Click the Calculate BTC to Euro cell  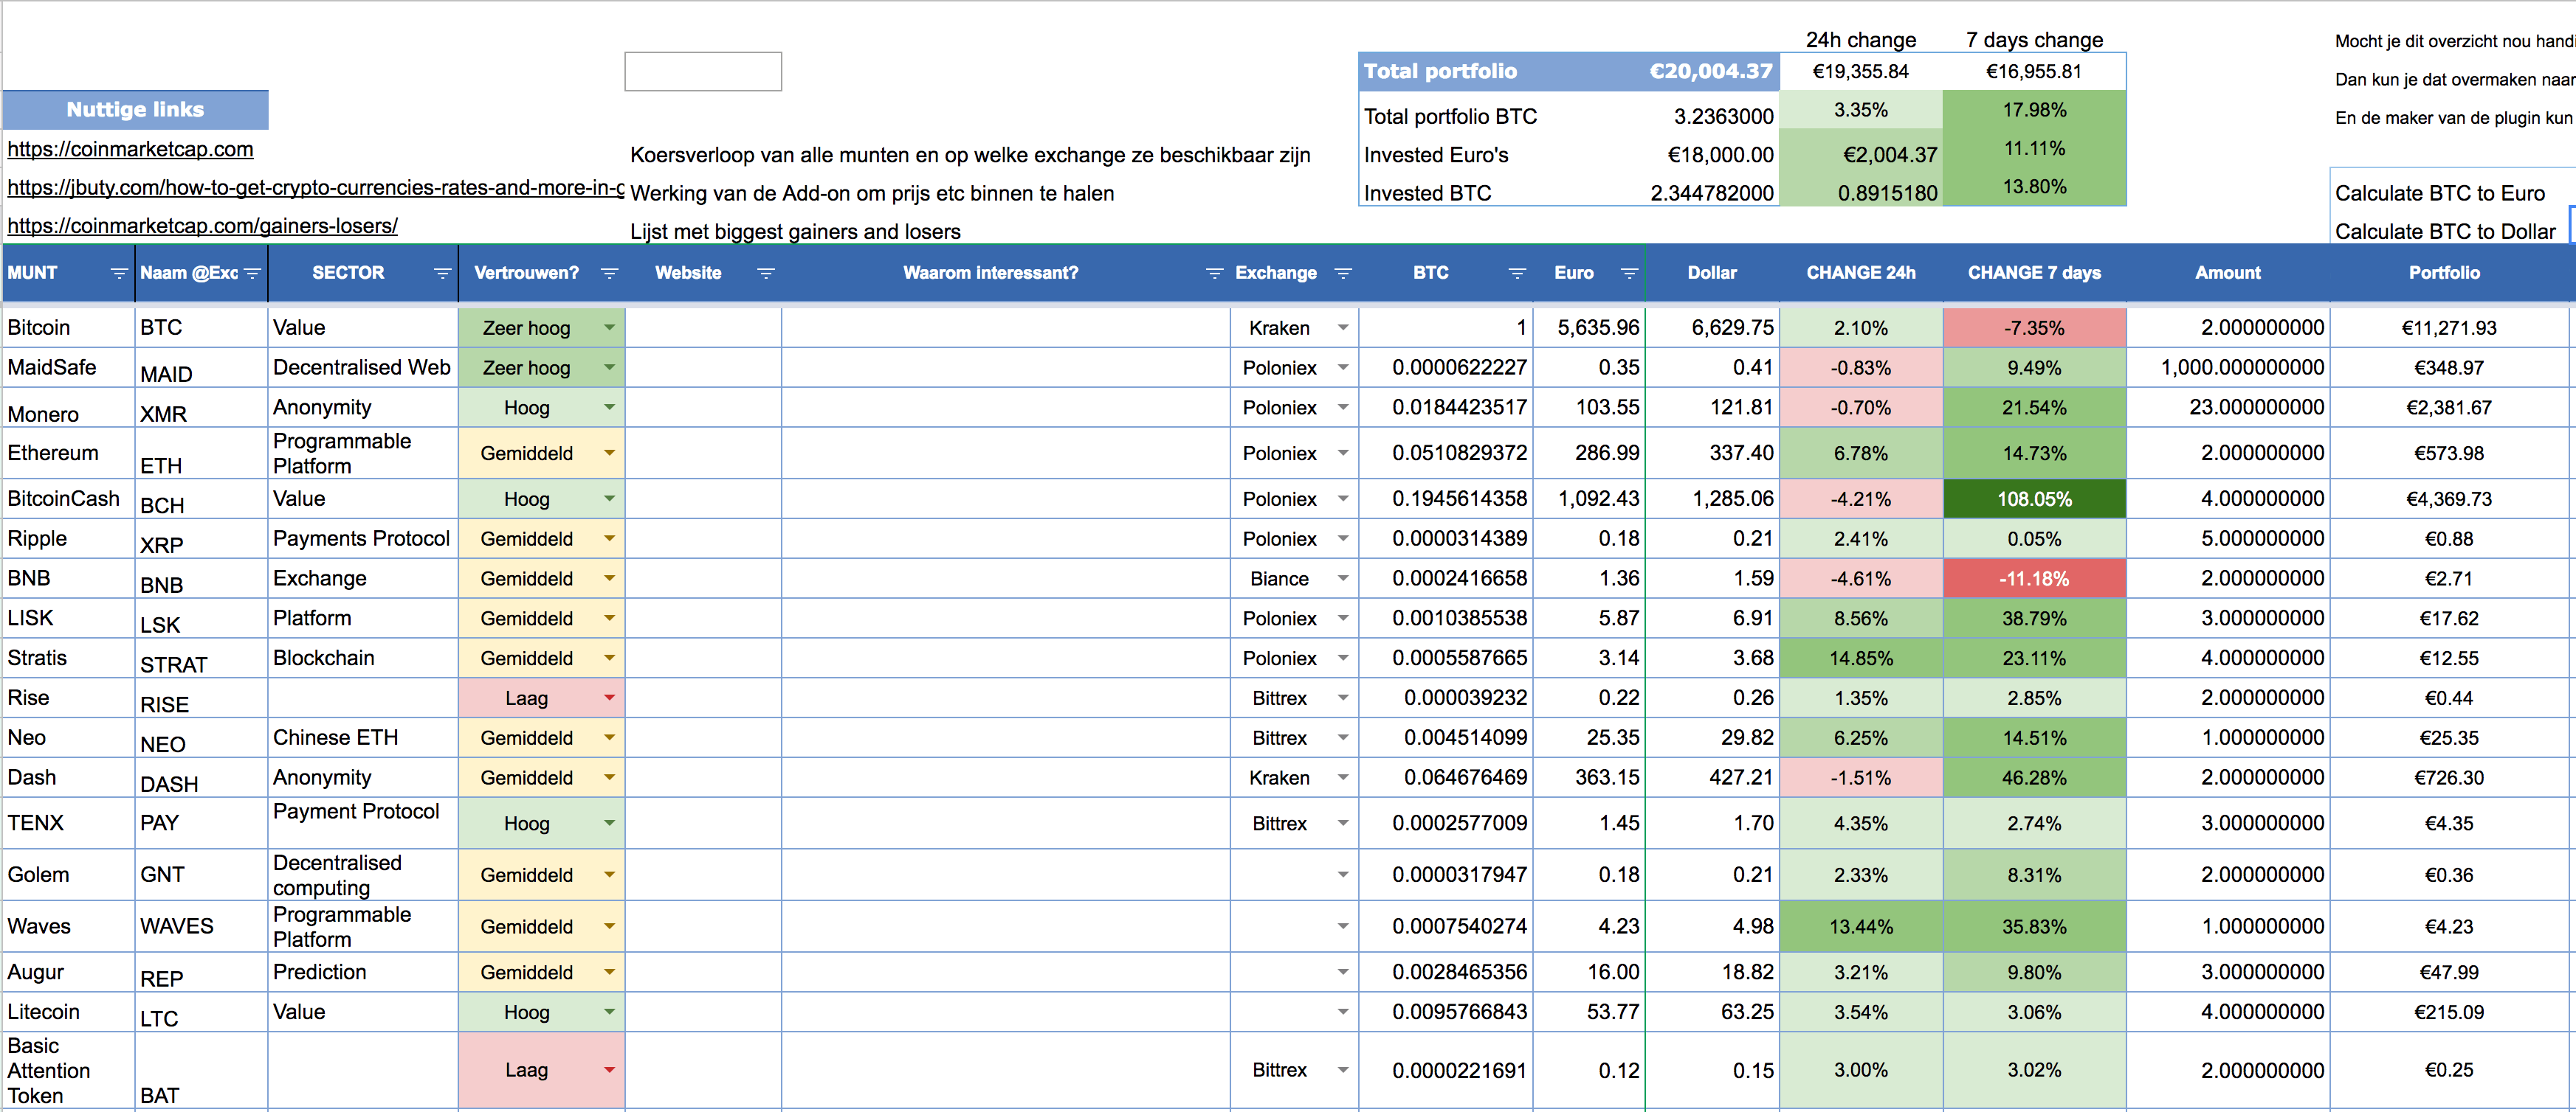(2439, 192)
